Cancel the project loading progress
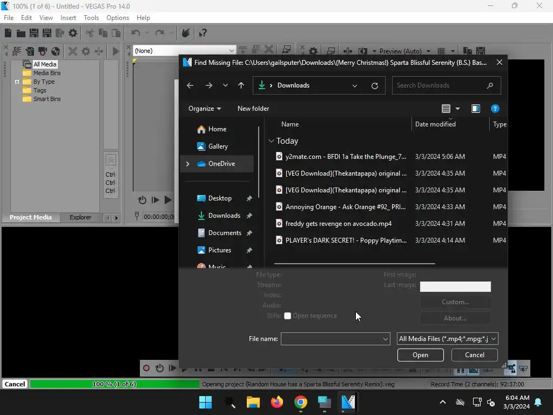Viewport: 553px width, 415px height. tap(15, 384)
